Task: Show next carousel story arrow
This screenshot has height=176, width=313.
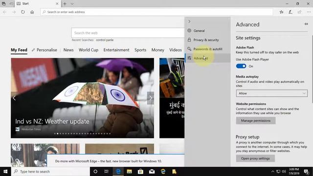Action: coord(151,98)
